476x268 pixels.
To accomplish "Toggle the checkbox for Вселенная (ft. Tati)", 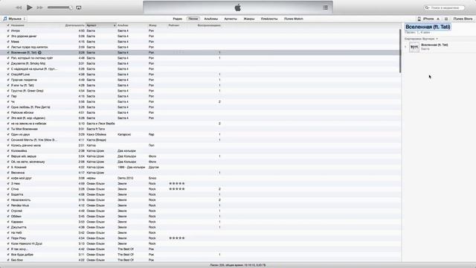I will click(8, 53).
